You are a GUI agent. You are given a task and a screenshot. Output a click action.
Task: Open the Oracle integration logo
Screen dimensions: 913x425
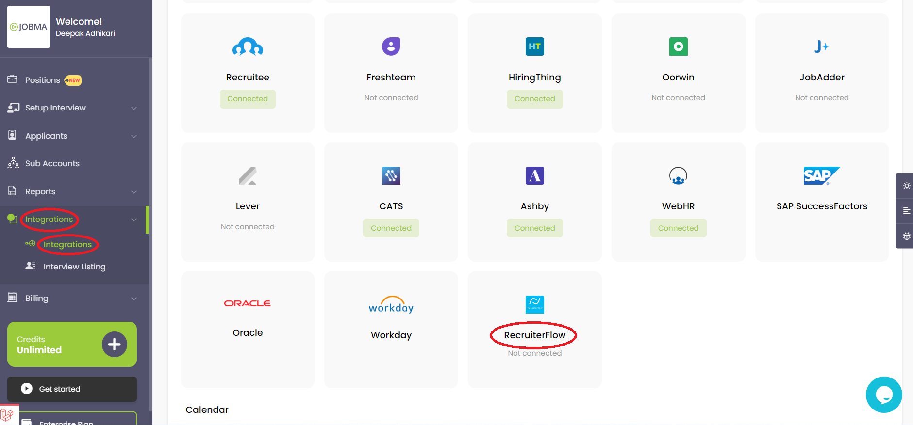[248, 303]
